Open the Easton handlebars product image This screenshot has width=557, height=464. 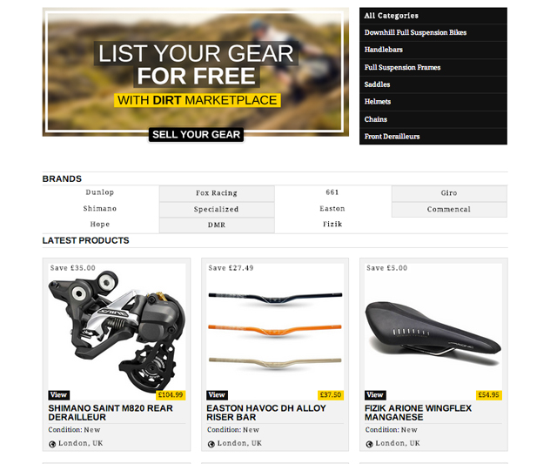[x=275, y=331]
